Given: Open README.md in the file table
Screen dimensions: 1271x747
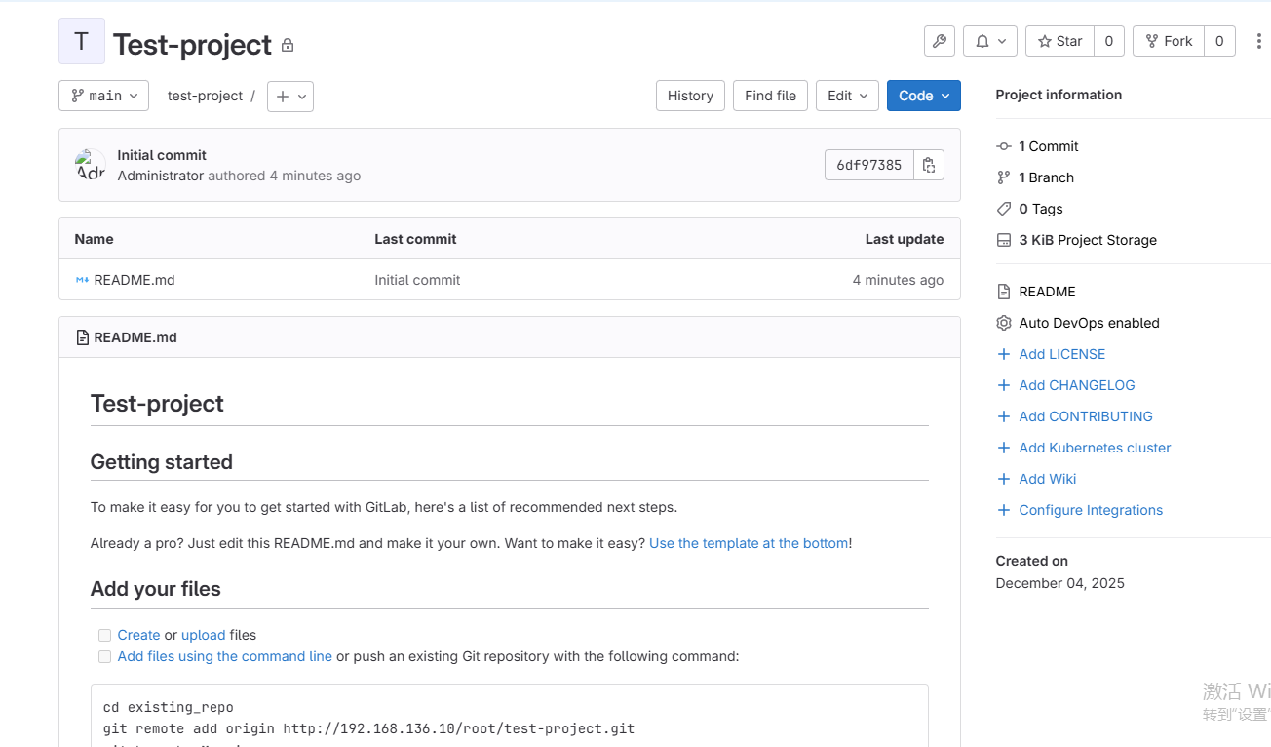Looking at the screenshot, I should pyautogui.click(x=135, y=280).
